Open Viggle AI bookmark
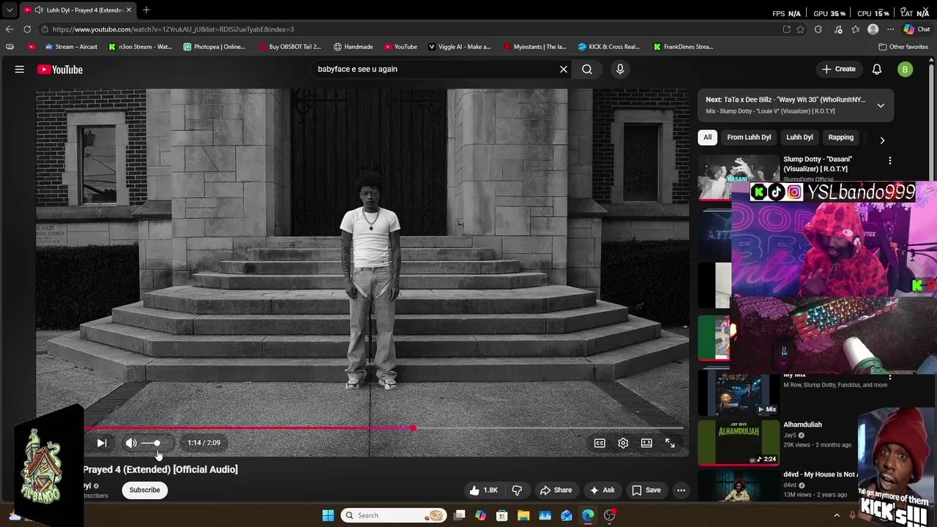This screenshot has width=937, height=527. [459, 47]
